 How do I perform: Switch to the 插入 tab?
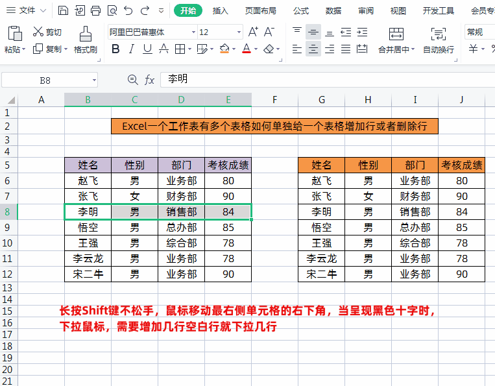coord(220,11)
